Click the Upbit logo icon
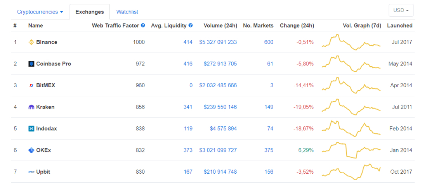Viewport: 427px width, 183px height. pos(31,172)
